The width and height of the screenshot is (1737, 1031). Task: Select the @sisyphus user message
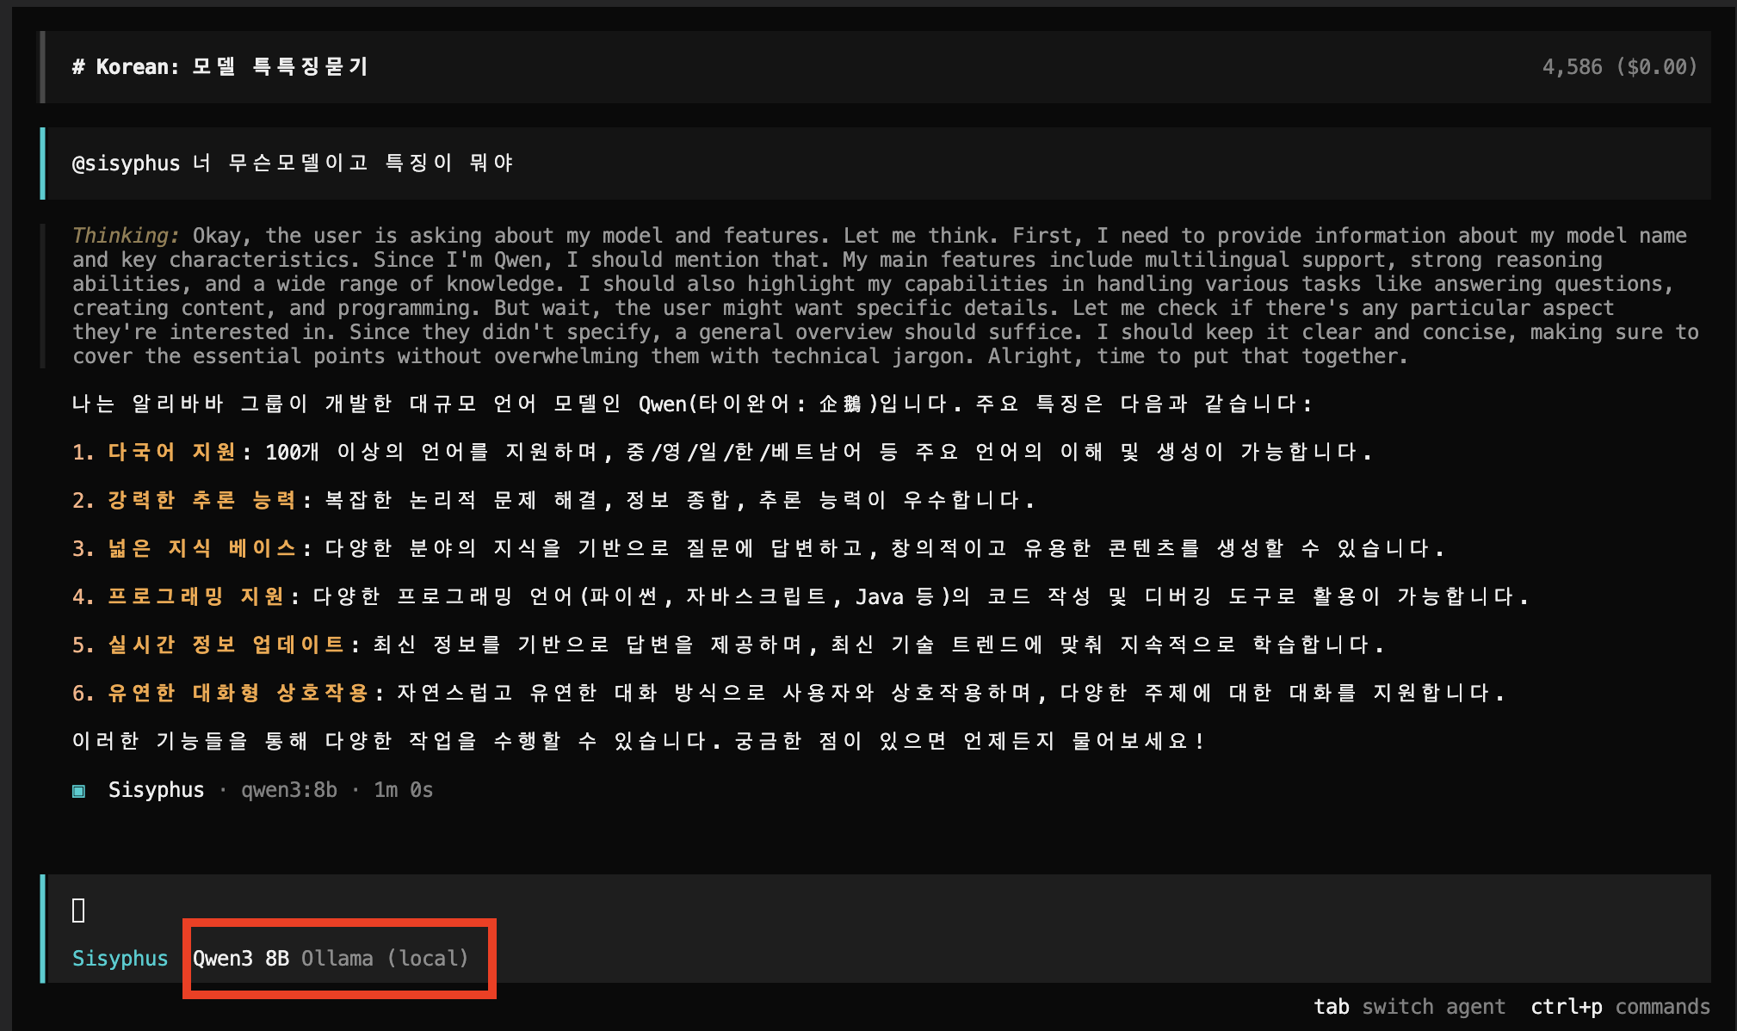coord(293,164)
